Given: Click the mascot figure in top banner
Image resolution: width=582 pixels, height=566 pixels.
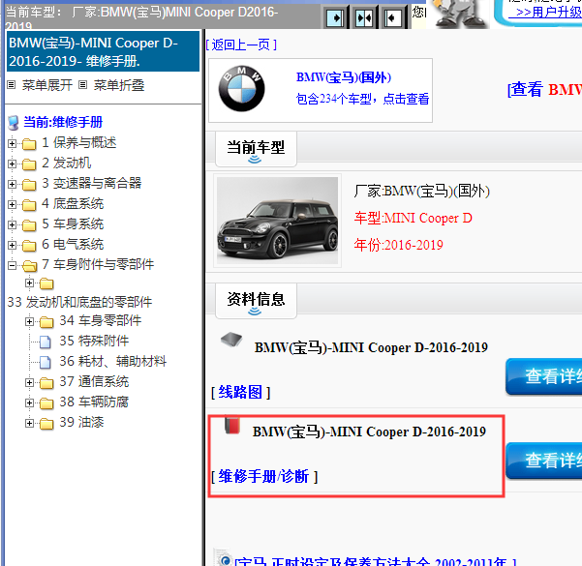Looking at the screenshot, I should pyautogui.click(x=461, y=15).
